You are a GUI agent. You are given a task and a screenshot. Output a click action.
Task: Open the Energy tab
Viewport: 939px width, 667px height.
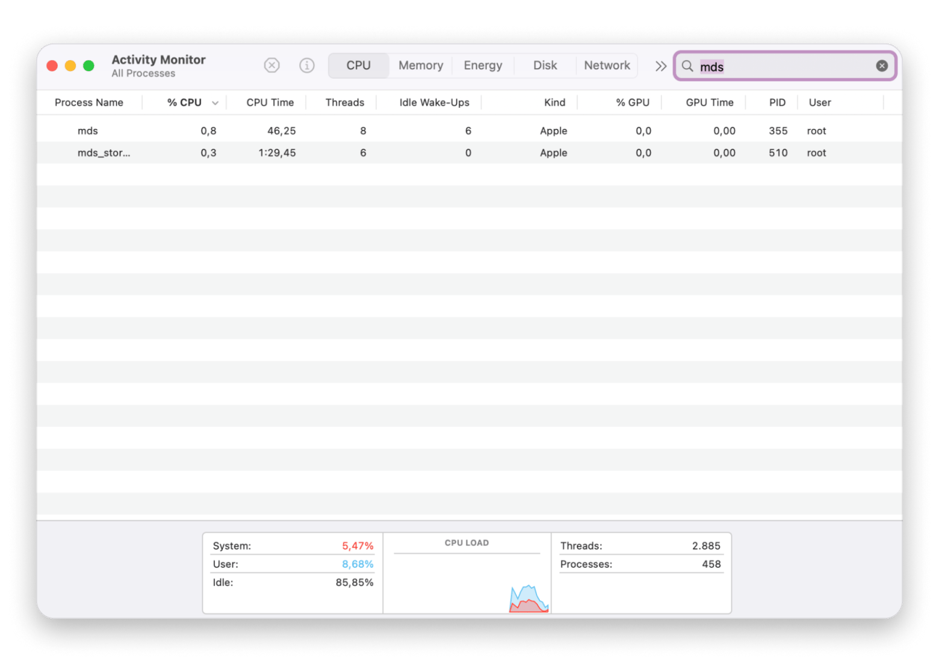pos(483,66)
